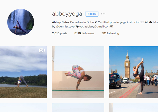This screenshot has width=158, height=112.
Task: Click the 2,010 posts count
Action: pyautogui.click(x=60, y=33)
